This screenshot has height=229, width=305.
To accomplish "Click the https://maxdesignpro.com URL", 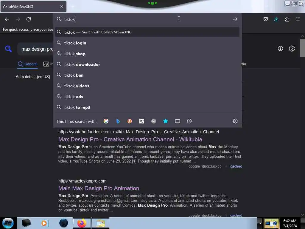I will click(82, 181).
